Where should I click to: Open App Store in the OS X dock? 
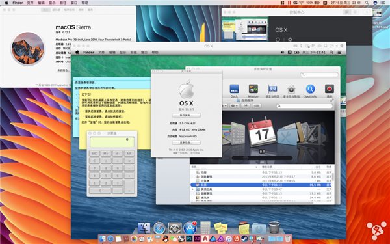point(190,228)
